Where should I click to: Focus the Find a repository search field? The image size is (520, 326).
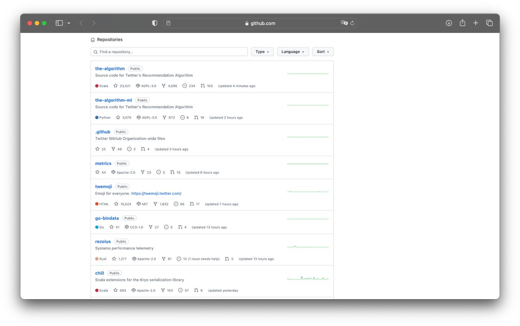[x=169, y=52]
